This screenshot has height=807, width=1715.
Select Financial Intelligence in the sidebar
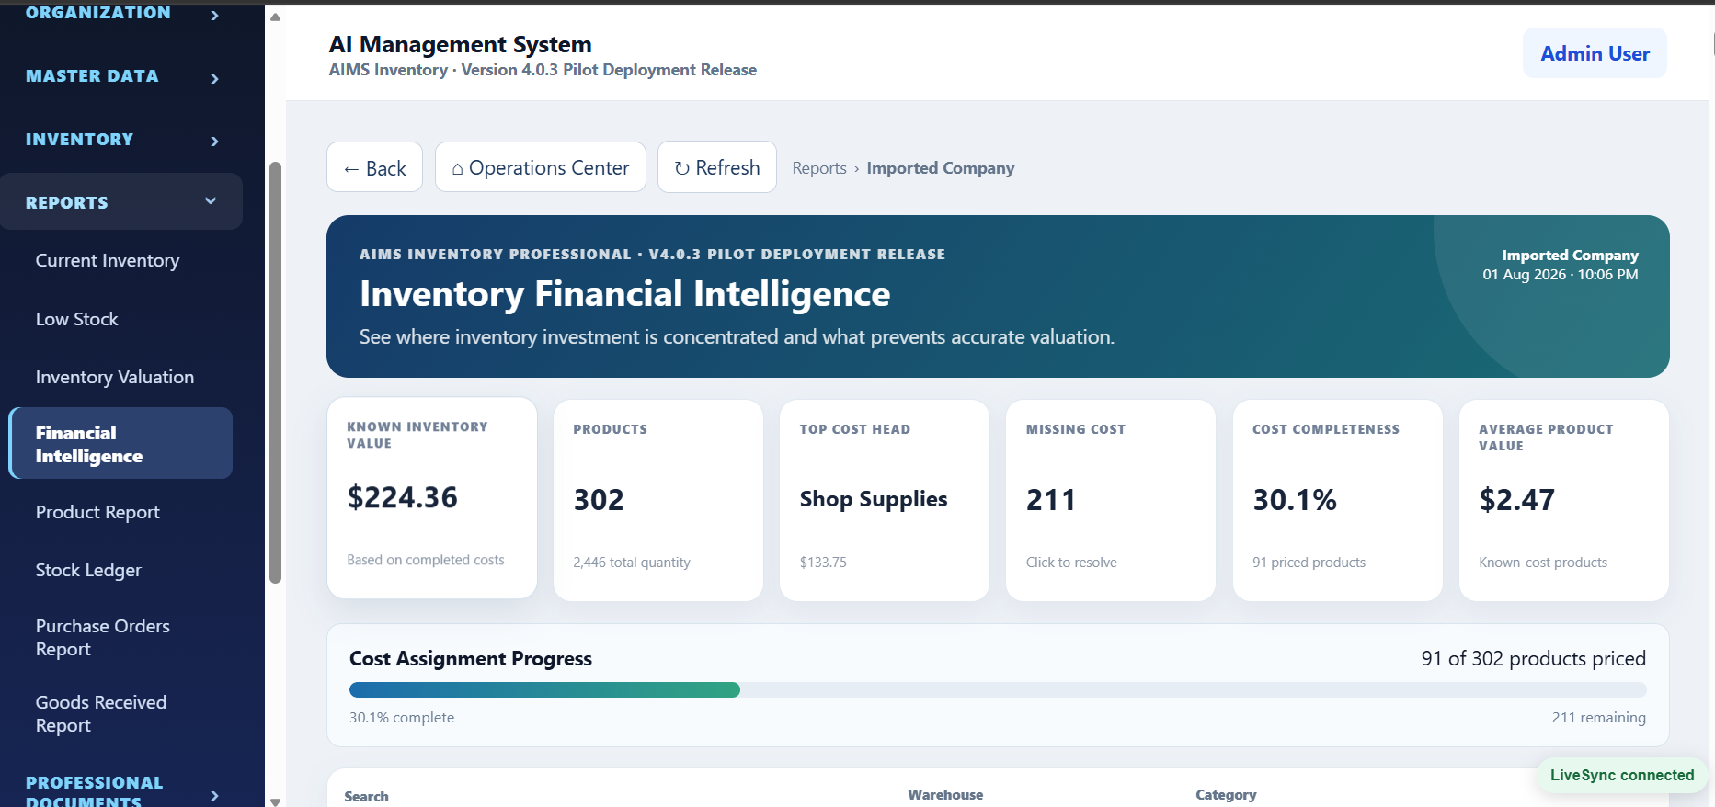coord(120,443)
